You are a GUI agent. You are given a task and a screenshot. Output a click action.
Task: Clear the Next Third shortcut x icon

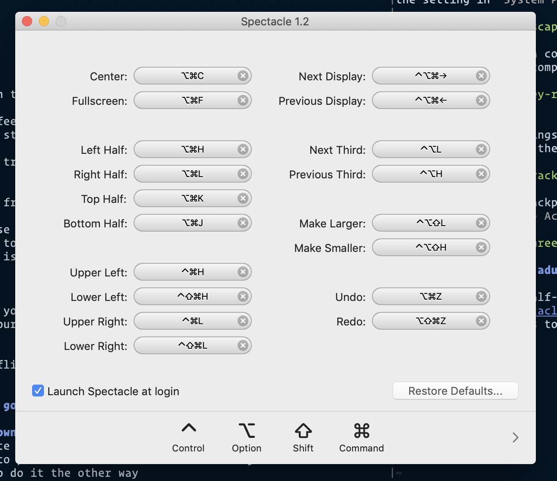click(481, 149)
